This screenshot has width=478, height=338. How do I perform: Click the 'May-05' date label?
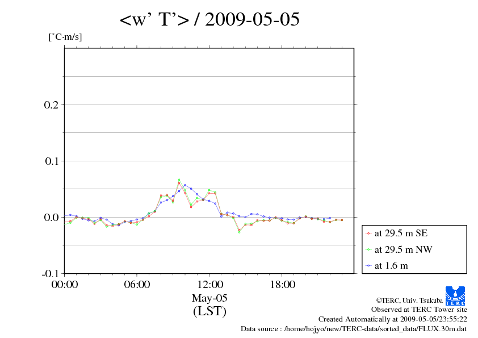point(209,298)
